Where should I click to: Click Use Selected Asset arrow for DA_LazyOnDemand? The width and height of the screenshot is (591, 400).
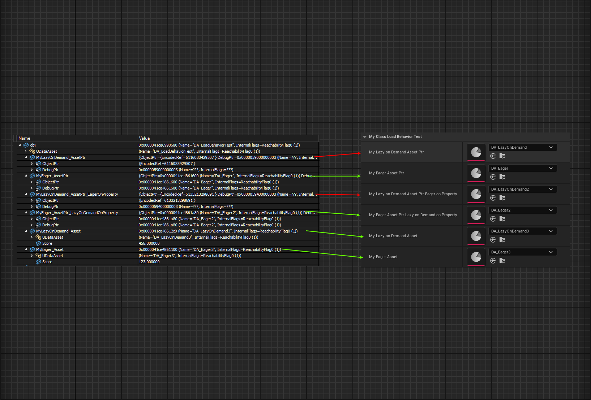(x=493, y=156)
